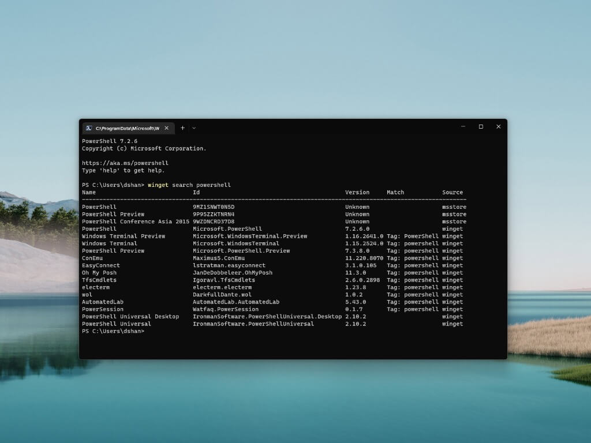This screenshot has width=591, height=443.
Task: Close the Windows Terminal window
Action: (x=498, y=126)
